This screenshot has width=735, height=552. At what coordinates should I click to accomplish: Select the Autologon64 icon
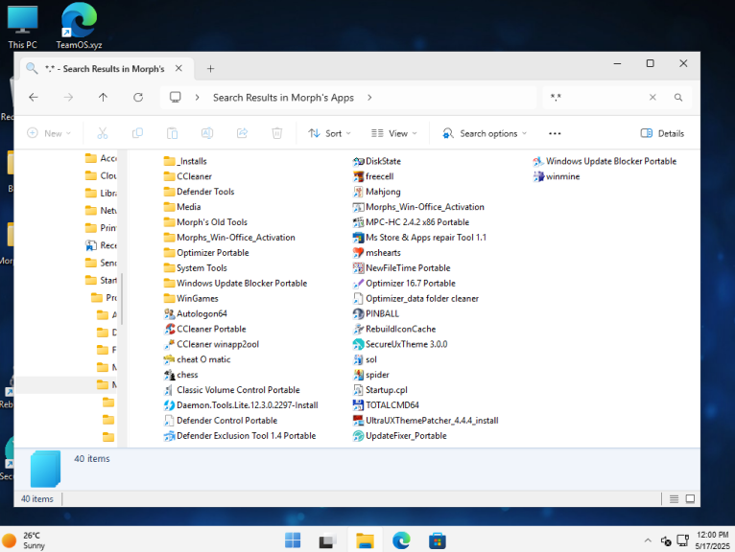click(169, 313)
